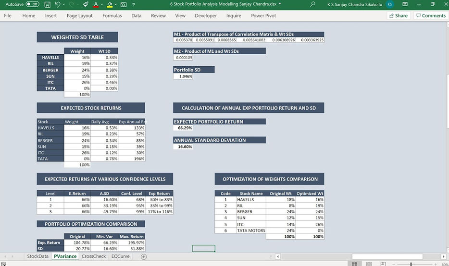Open the Page Layout ribbon tab
The image size is (449, 266).
[x=80, y=16]
